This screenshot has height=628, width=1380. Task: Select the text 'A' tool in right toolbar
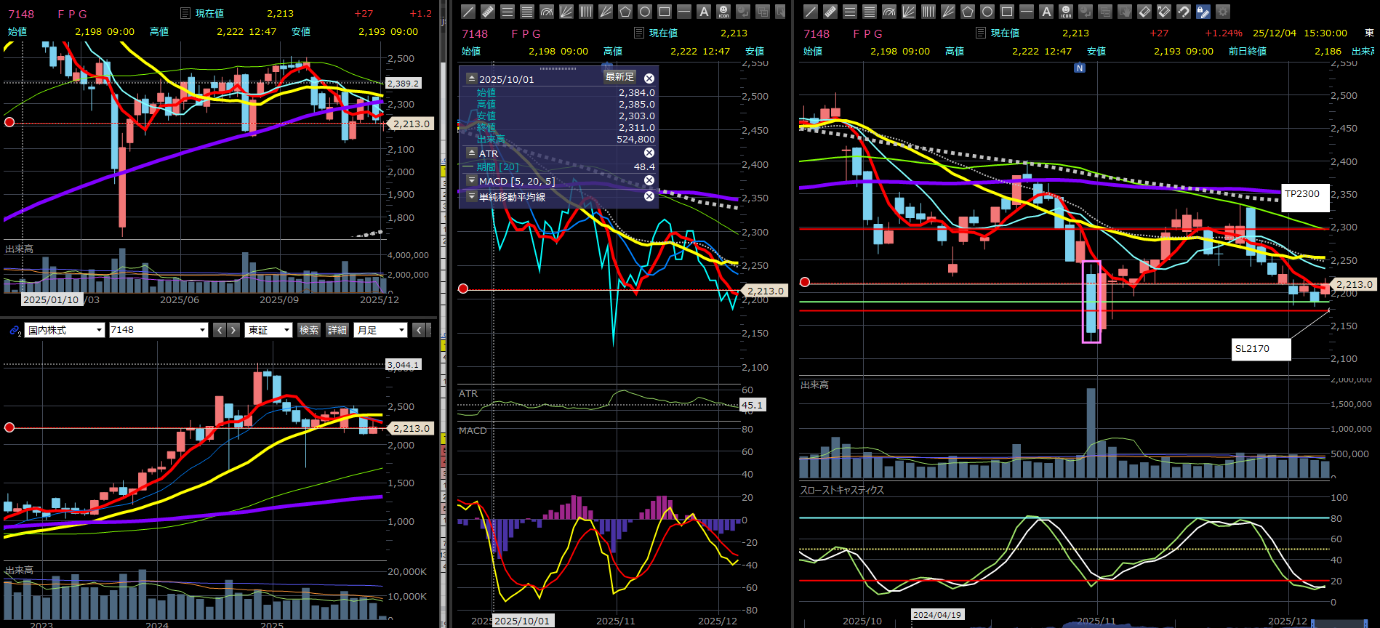(1046, 12)
